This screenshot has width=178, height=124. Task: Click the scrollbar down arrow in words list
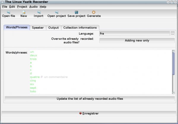pos(173,93)
